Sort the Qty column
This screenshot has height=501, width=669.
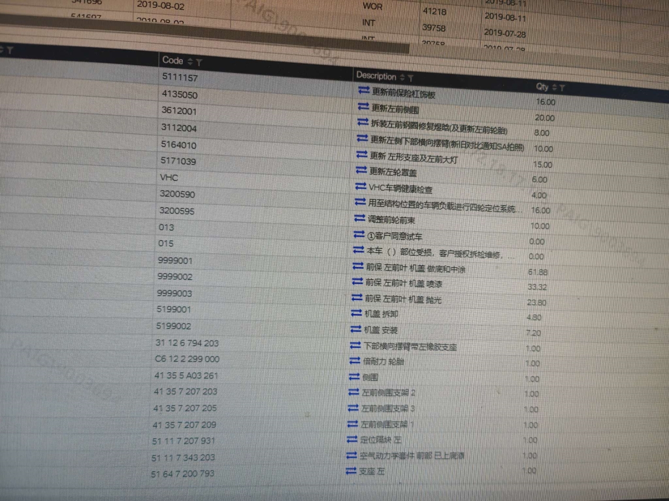(x=555, y=87)
